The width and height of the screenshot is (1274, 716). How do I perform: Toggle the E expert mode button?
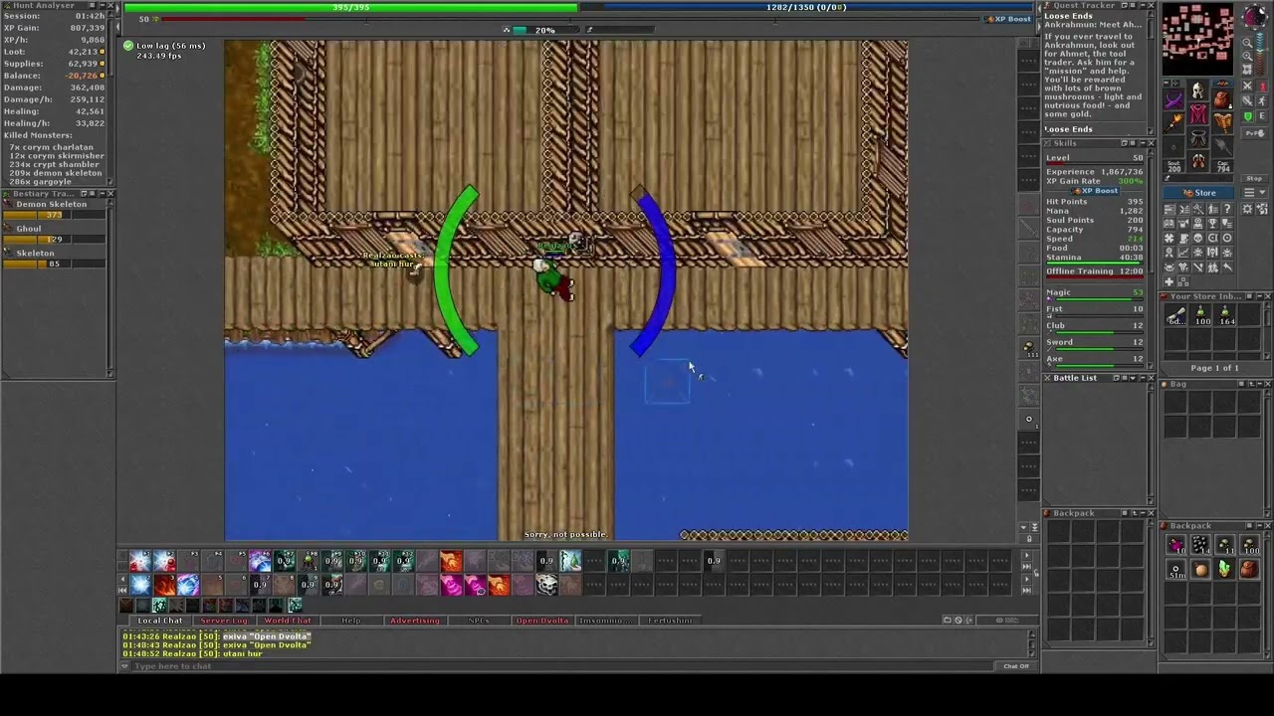click(1262, 116)
